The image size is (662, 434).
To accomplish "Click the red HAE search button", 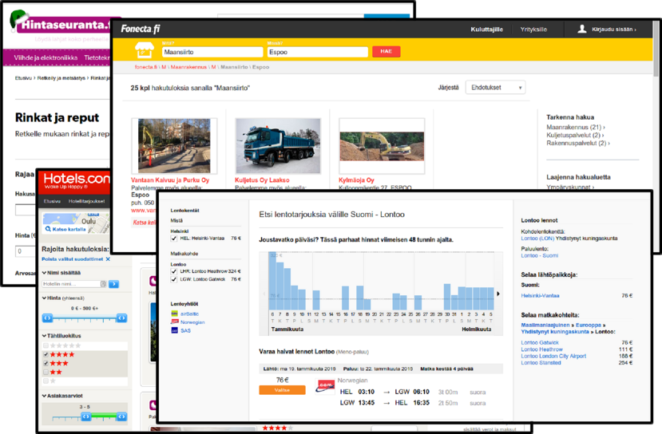I will pos(386,51).
